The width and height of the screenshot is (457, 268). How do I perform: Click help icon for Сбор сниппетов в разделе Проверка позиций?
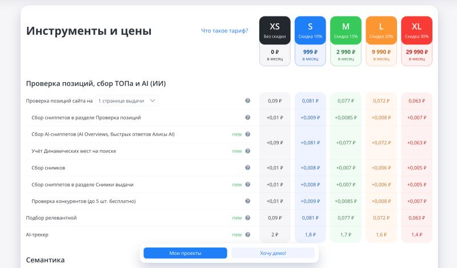tap(247, 117)
